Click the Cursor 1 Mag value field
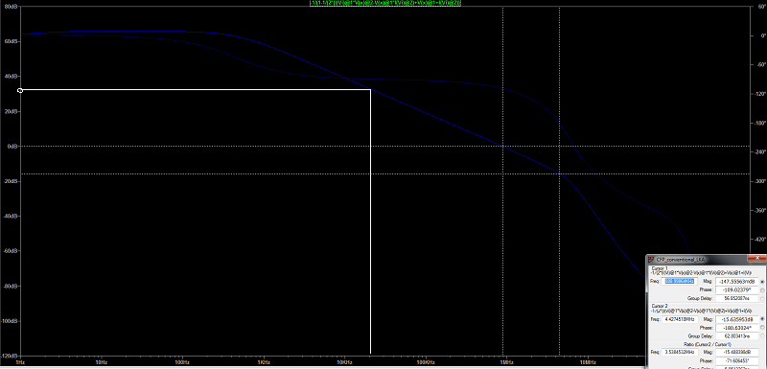 click(736, 282)
